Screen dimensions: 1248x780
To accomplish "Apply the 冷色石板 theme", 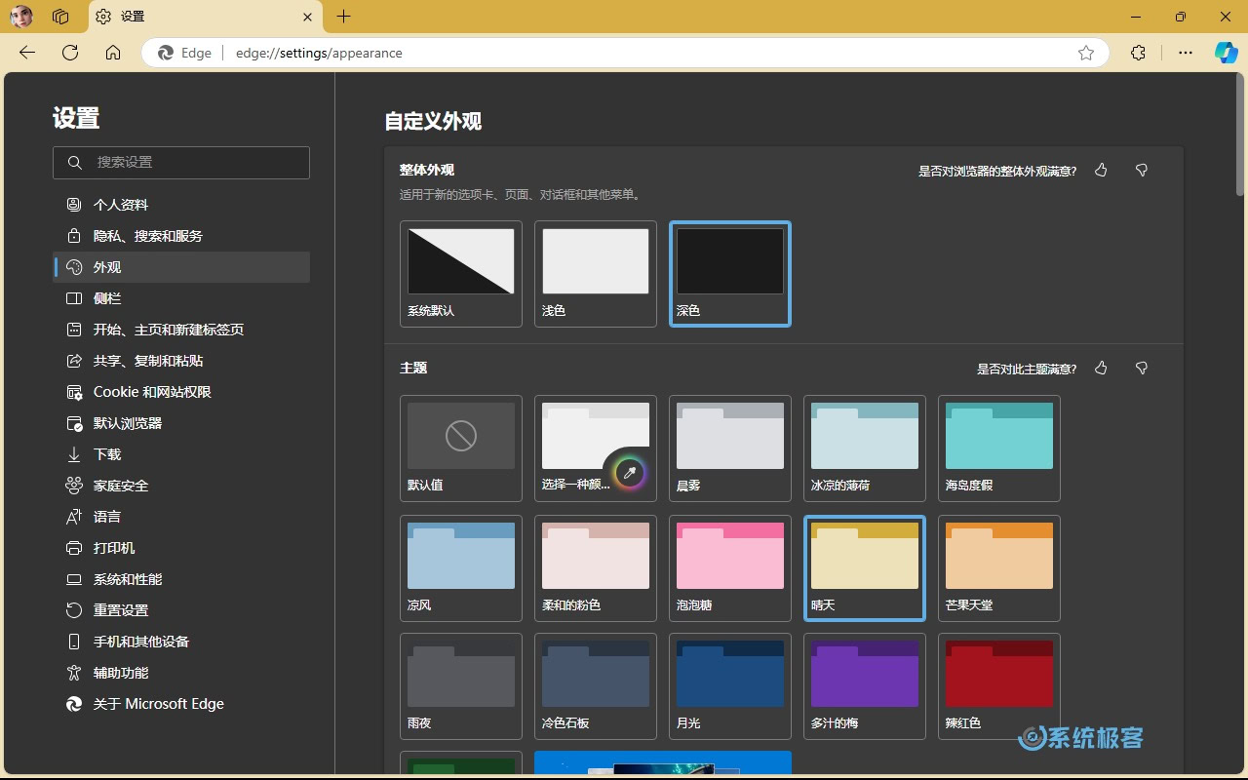I will pos(596,686).
